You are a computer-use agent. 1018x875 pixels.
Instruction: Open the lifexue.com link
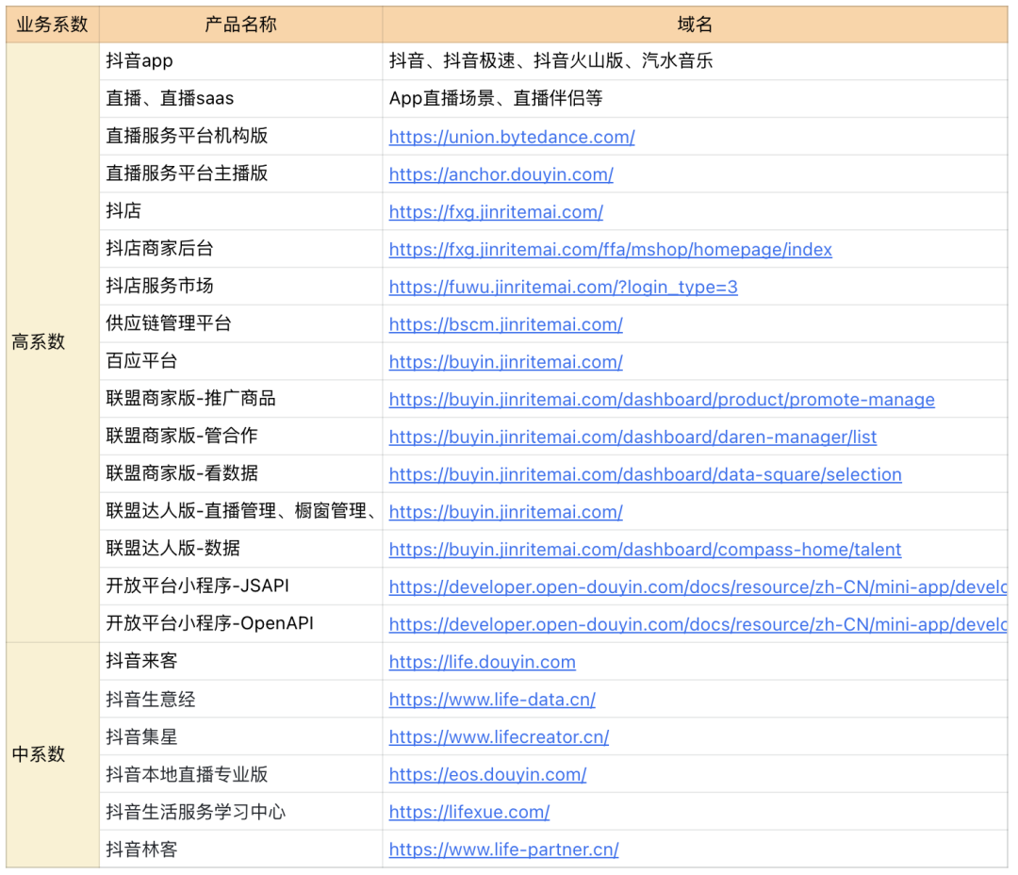468,812
